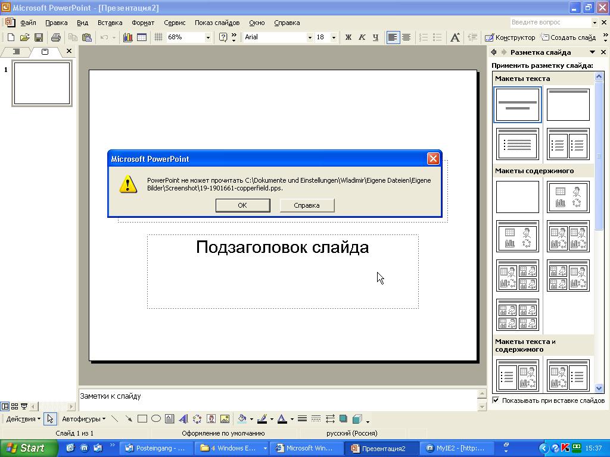
Task: Open the Показ слайдов menu
Action: tap(217, 23)
